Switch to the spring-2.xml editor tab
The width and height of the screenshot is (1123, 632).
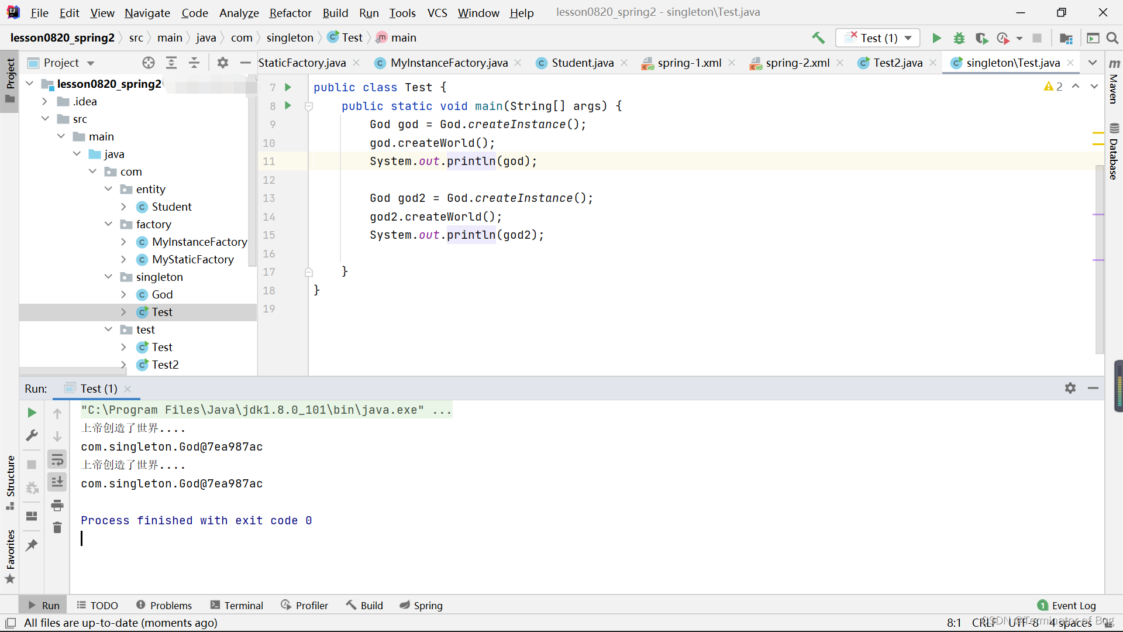click(797, 63)
